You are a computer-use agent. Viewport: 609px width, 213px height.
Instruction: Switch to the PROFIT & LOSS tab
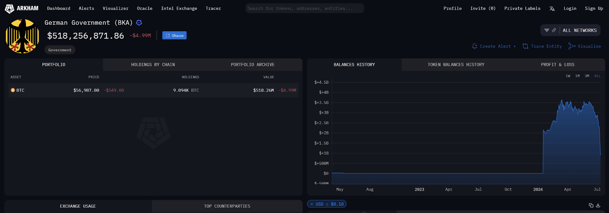point(558,65)
